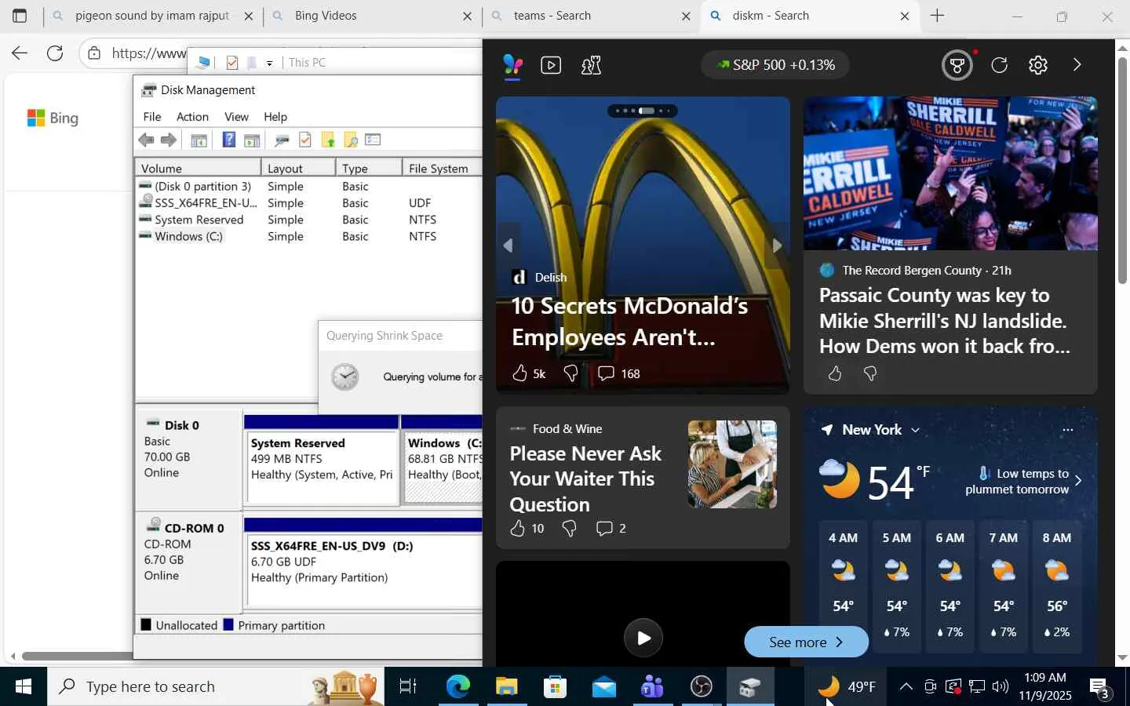Image resolution: width=1130 pixels, height=706 pixels.
Task: Open the colorful feed home icon in widgets
Action: [512, 65]
